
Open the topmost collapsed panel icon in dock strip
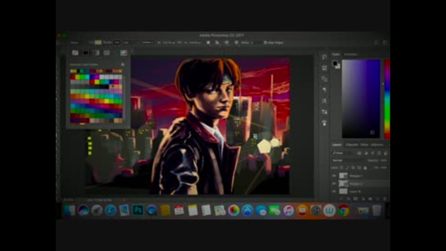coord(324,57)
